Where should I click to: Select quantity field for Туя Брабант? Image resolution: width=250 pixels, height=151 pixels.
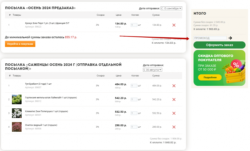click(x=134, y=86)
